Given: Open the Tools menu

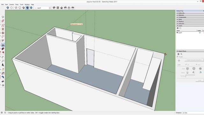Looking at the screenshot, I should (22, 4).
